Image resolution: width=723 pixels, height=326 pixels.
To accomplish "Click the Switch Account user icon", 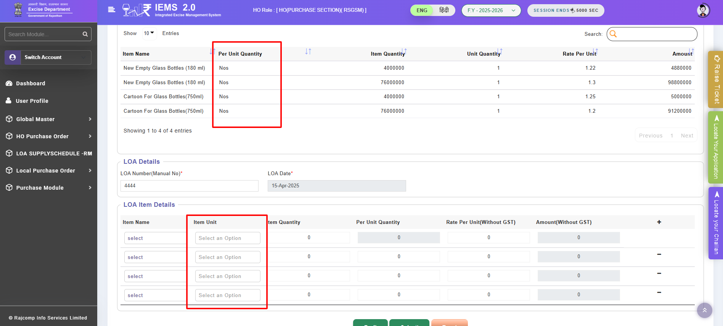I will 13,58.
